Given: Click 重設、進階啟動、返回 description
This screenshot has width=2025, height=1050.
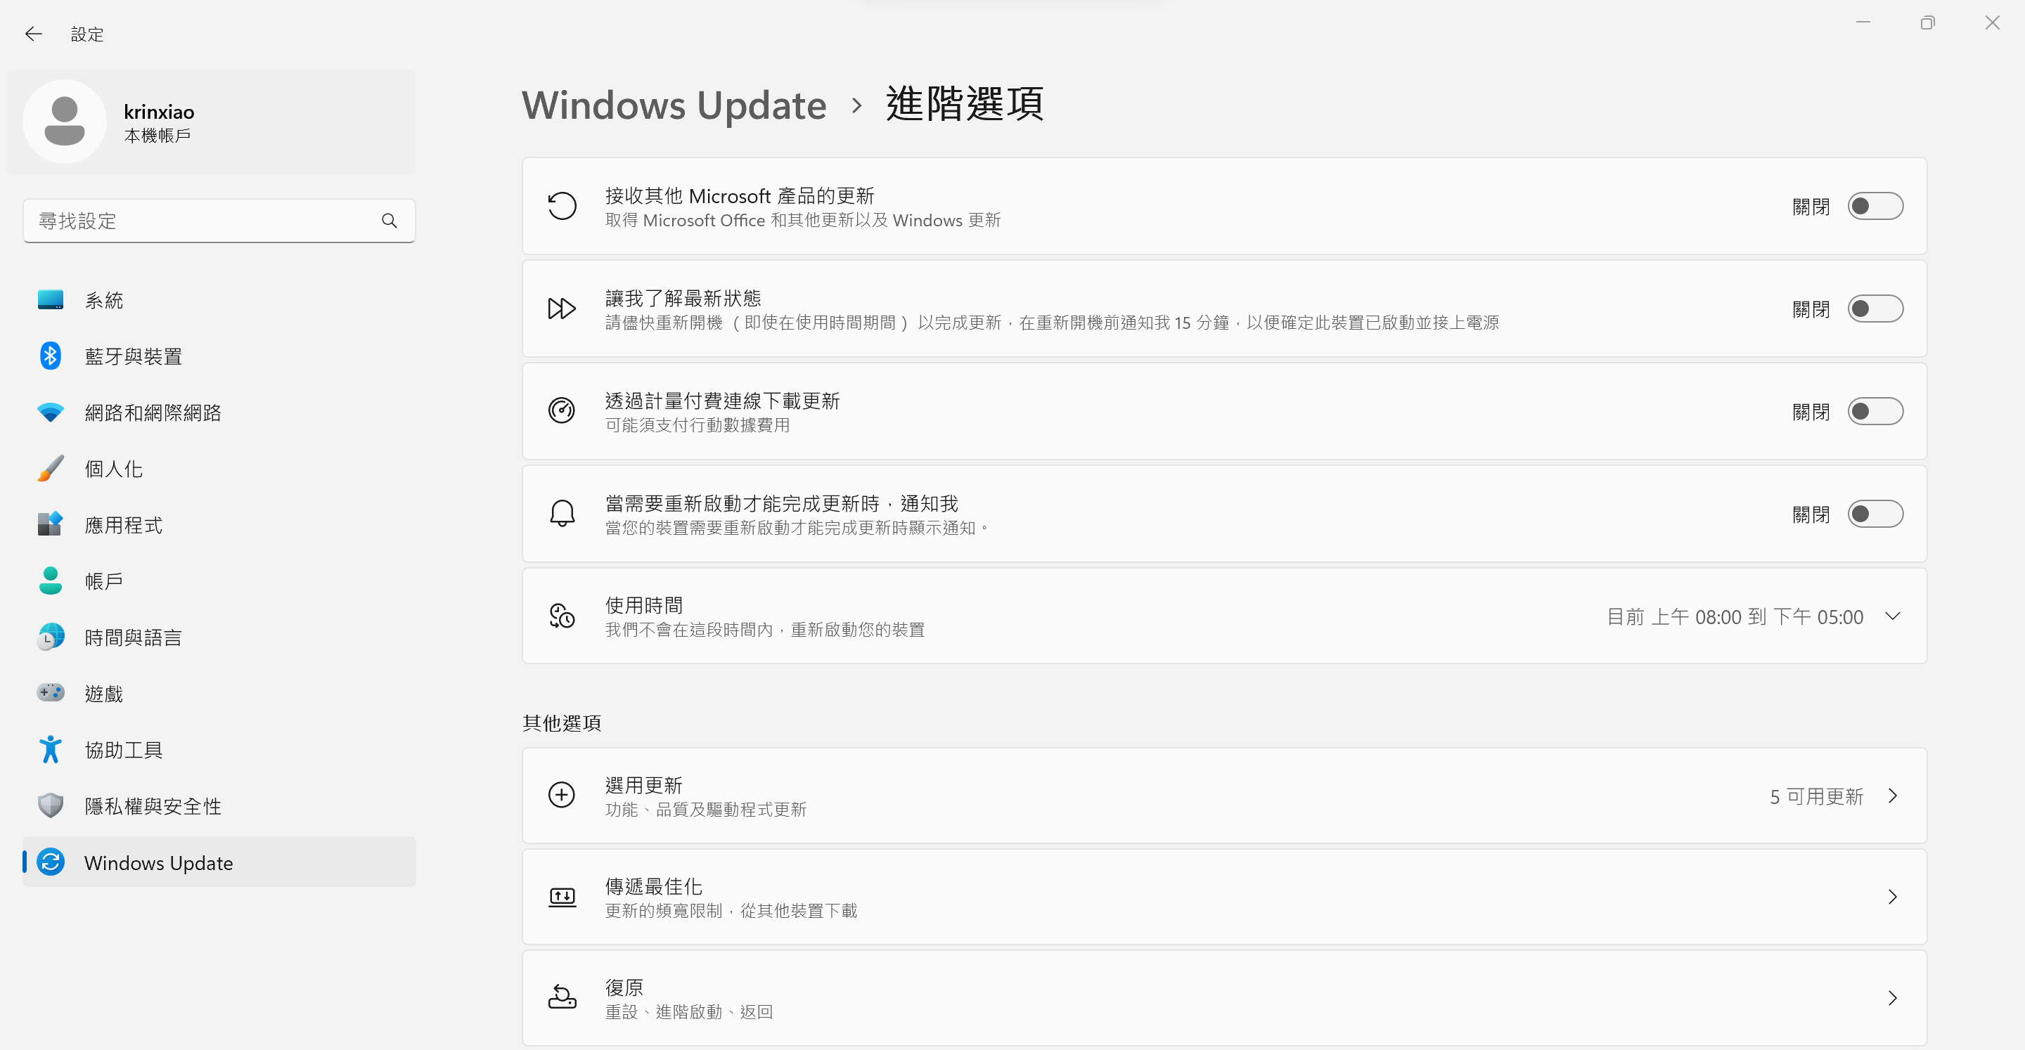Looking at the screenshot, I should point(688,1011).
